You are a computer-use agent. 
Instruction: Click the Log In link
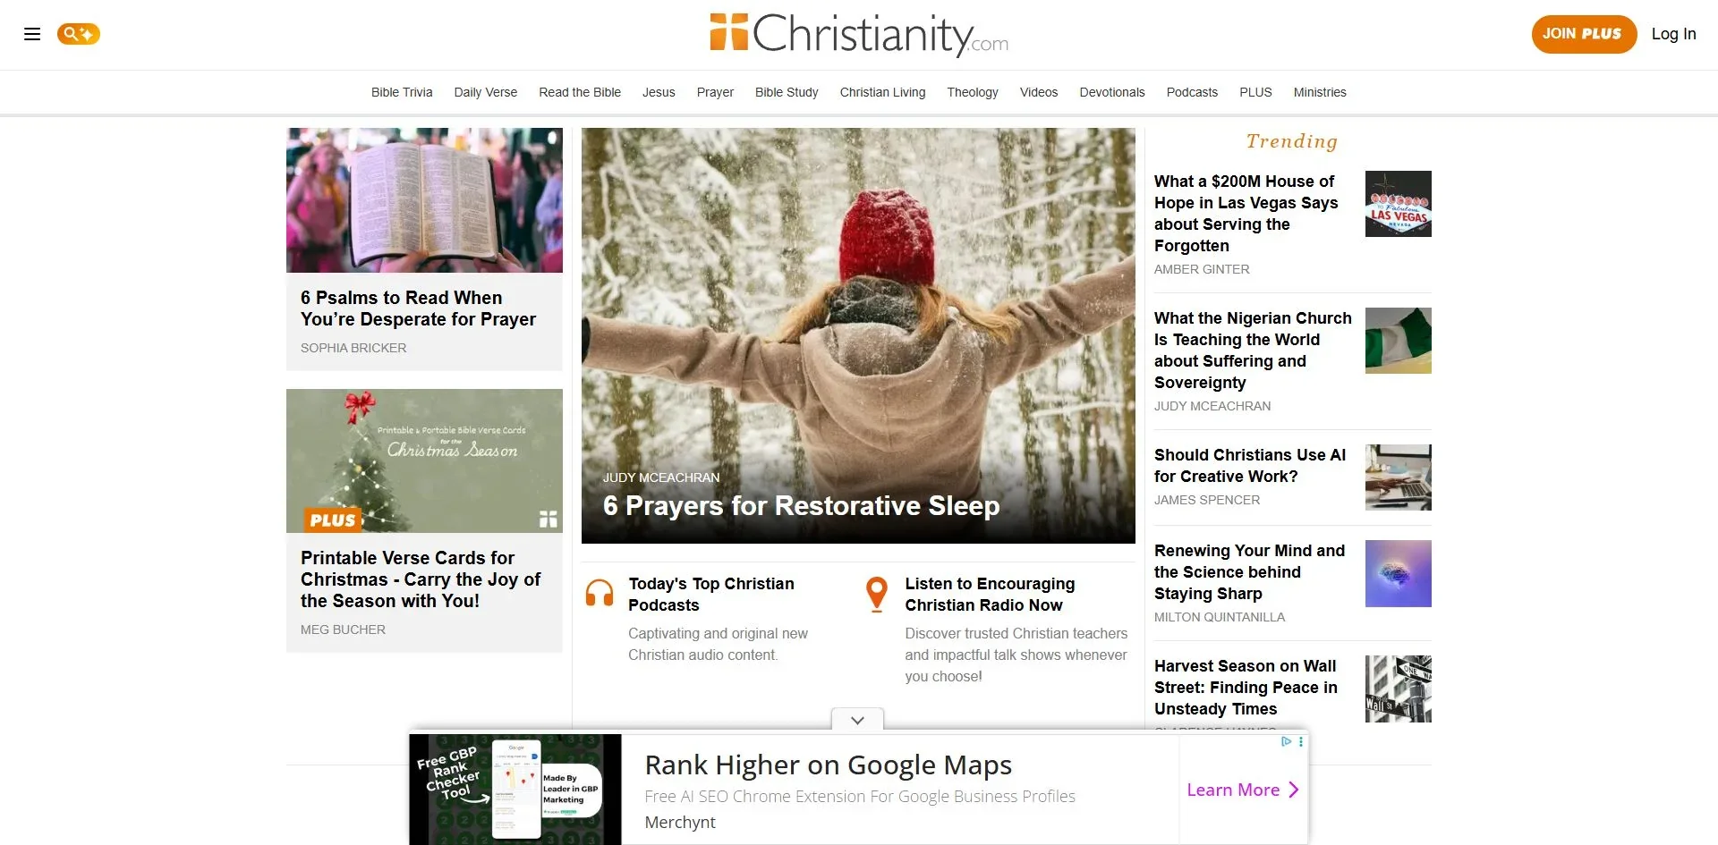[x=1673, y=34]
